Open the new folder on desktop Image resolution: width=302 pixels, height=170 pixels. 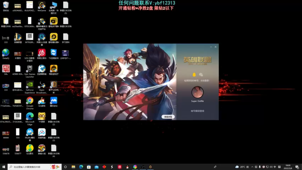pyautogui.click(x=6, y=22)
